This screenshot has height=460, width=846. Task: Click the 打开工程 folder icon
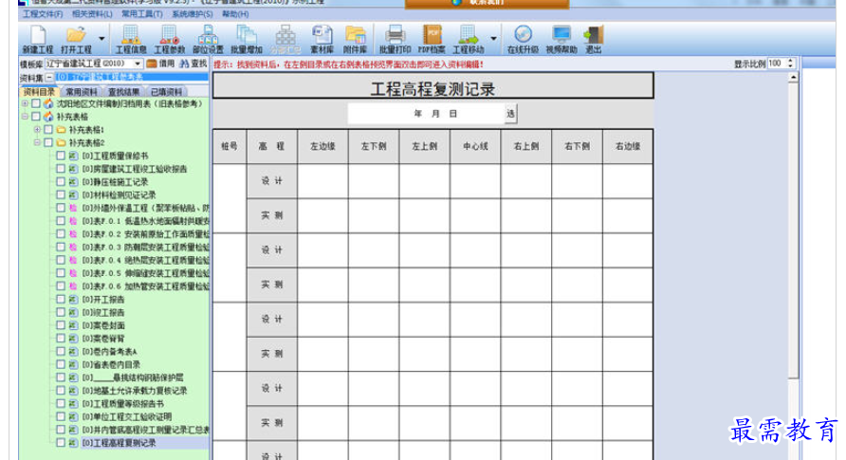76,40
